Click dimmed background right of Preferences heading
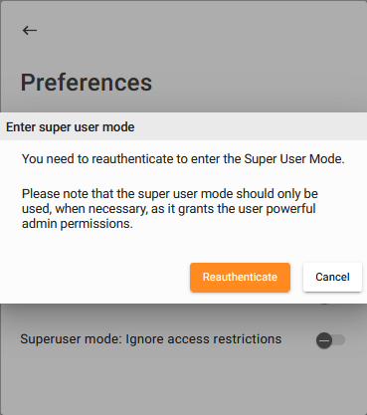 (259, 83)
